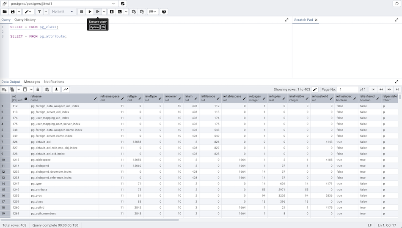Click the Commit transaction database icon
Viewport: 402px width, 228px height.
tap(134, 12)
